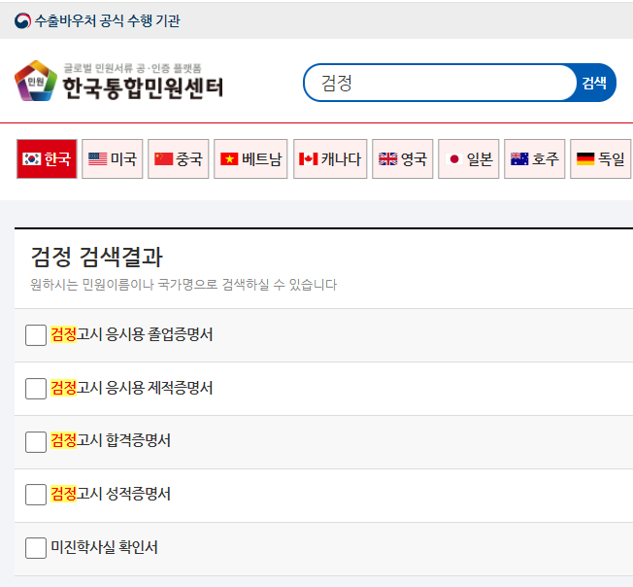Click the 검정 검색결과 heading

point(97,257)
